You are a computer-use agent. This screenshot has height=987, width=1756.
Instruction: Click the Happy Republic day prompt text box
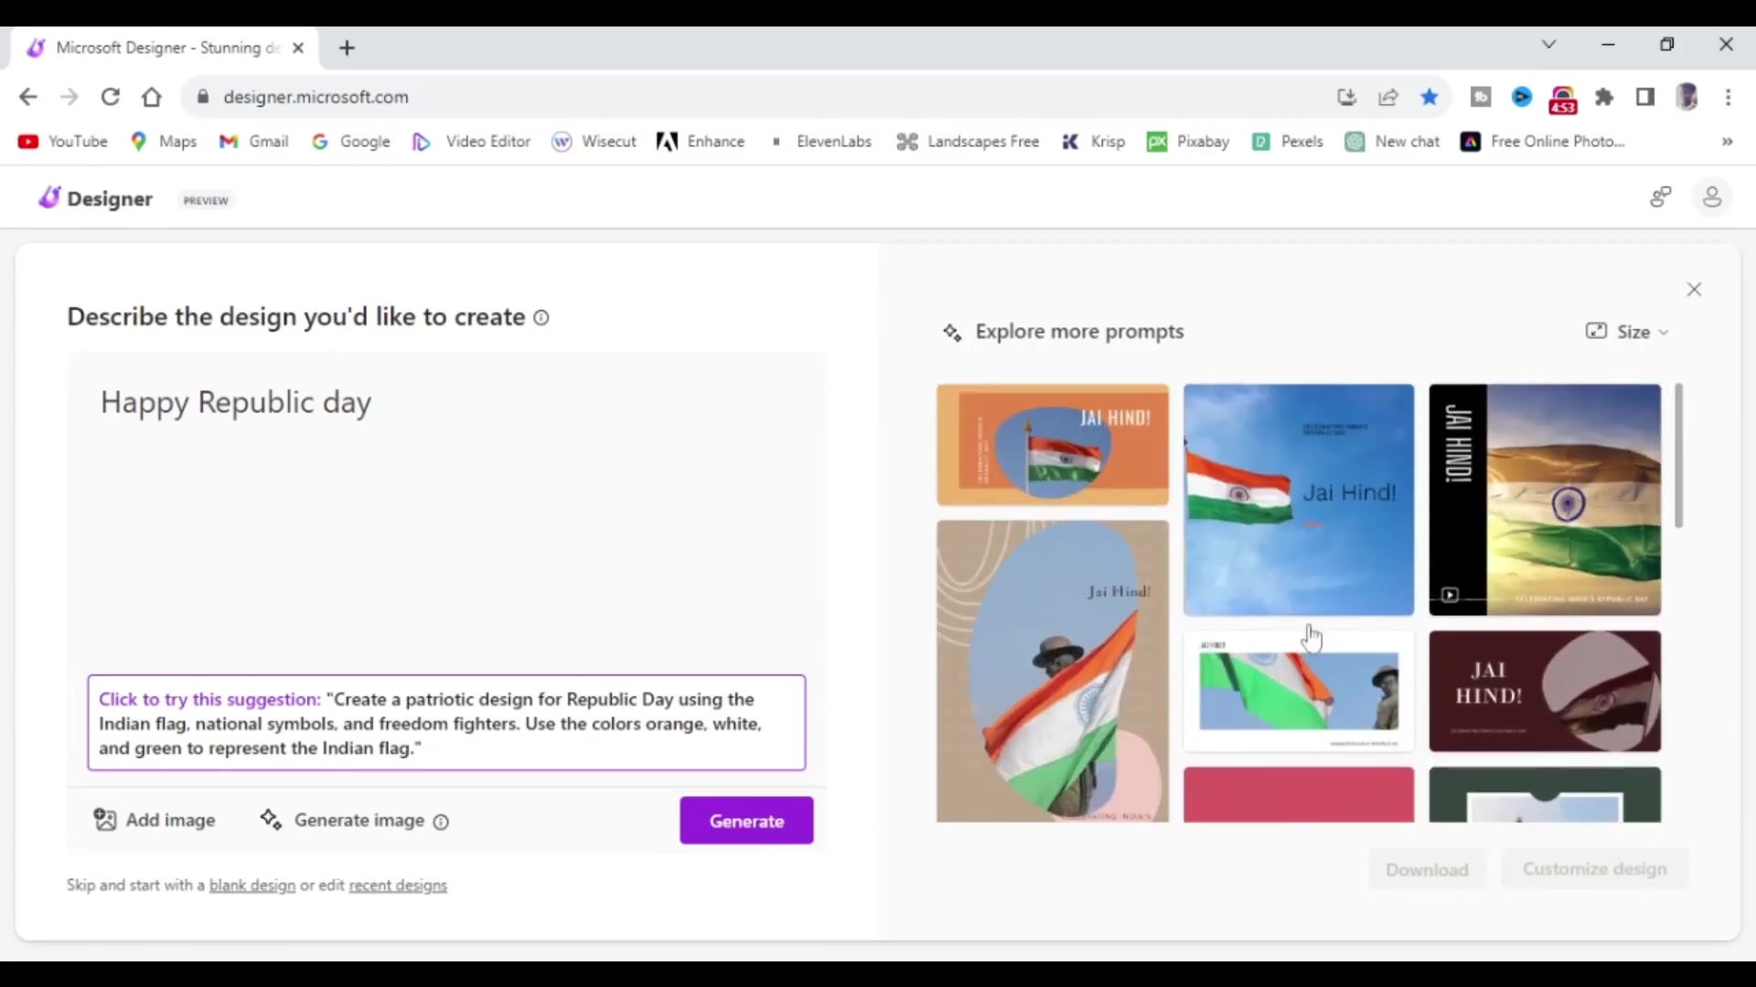tap(446, 510)
